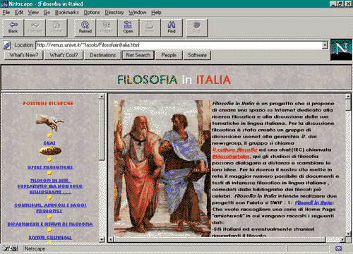Click right frame horizontal scrollbar left arrow
The height and width of the screenshot is (254, 353).
coord(111,239)
